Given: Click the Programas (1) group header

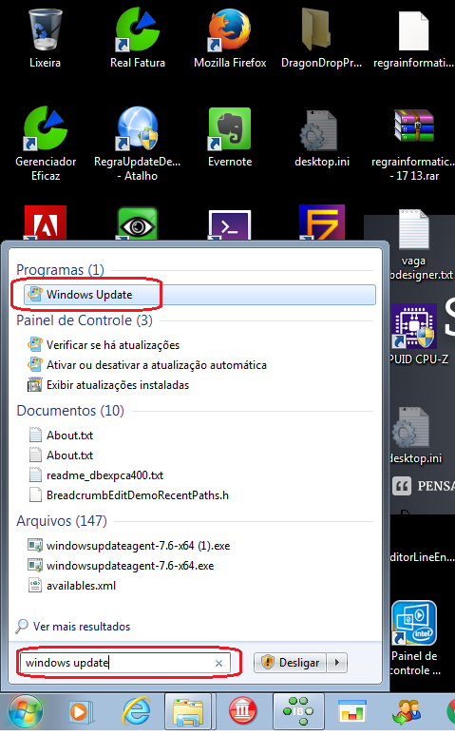Looking at the screenshot, I should pyautogui.click(x=60, y=270).
